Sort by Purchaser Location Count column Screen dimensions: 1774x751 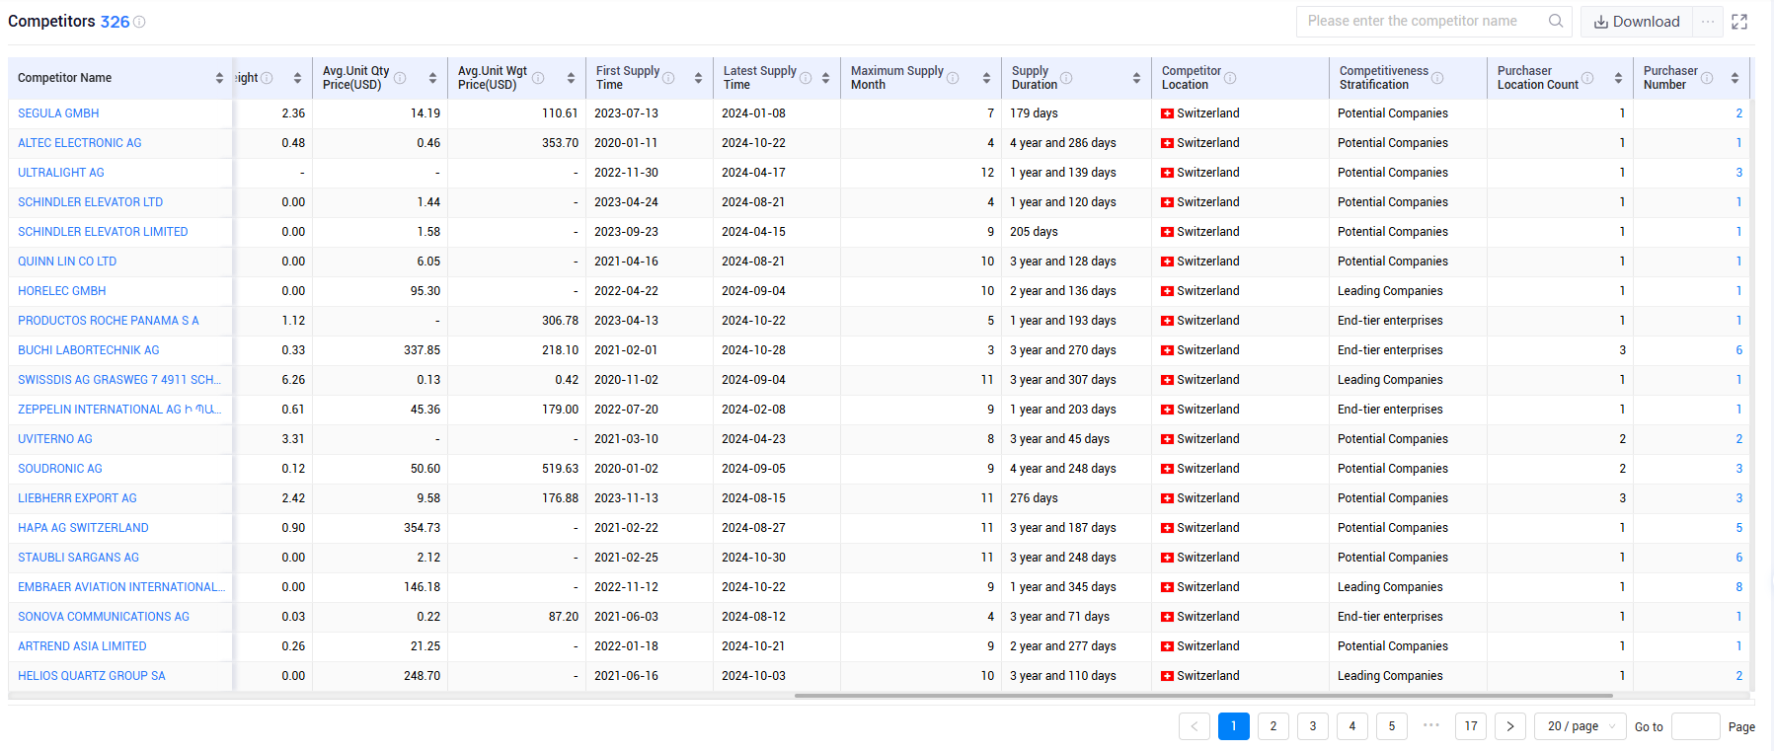click(1618, 78)
